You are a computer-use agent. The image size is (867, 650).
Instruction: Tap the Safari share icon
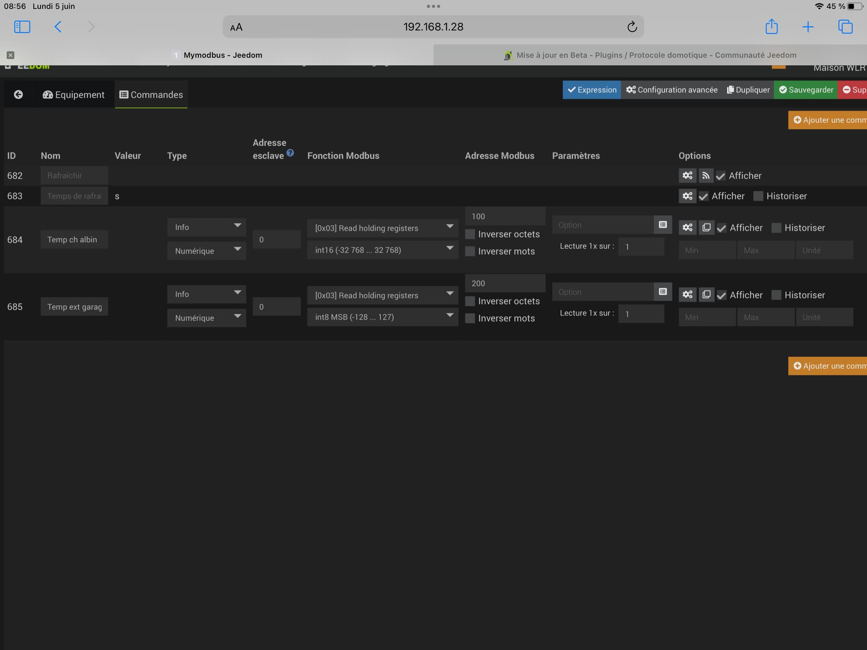pyautogui.click(x=771, y=27)
